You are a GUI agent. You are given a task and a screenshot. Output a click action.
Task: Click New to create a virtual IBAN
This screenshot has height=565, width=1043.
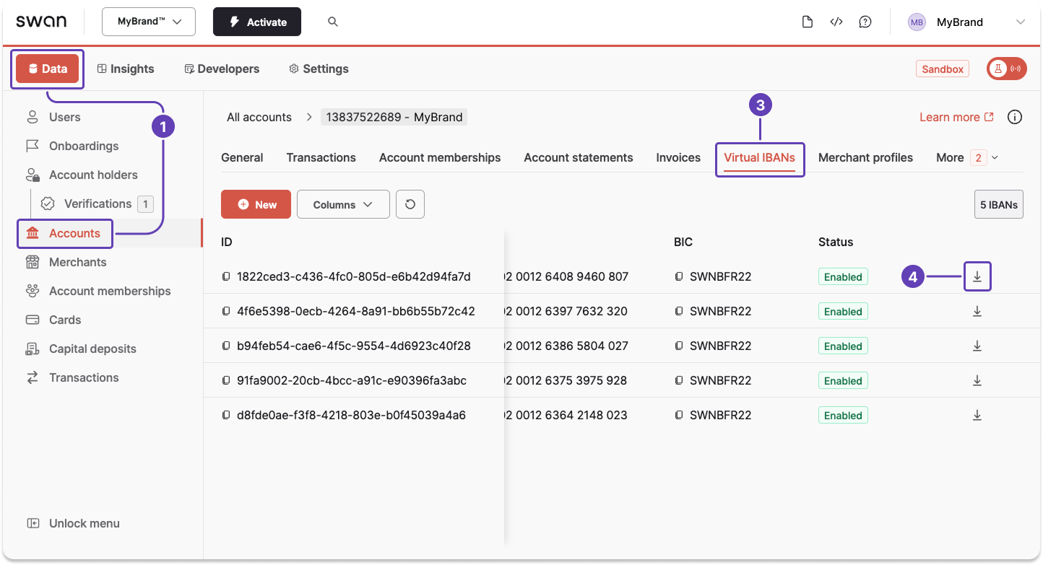(x=256, y=204)
